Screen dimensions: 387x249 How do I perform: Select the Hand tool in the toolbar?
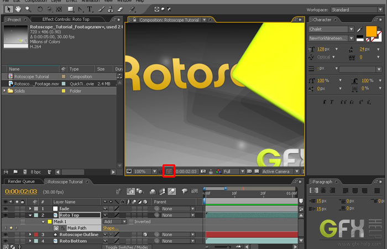coord(17,9)
